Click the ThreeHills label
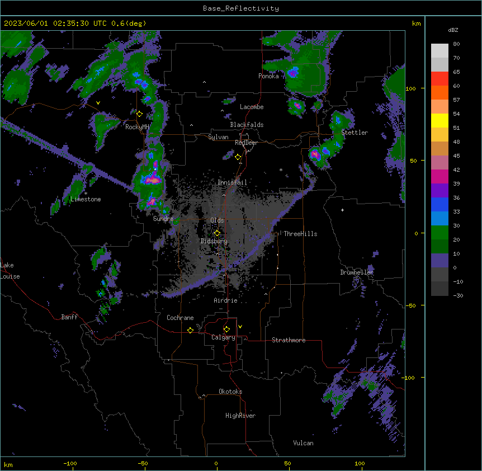The width and height of the screenshot is (482, 471). 300,234
